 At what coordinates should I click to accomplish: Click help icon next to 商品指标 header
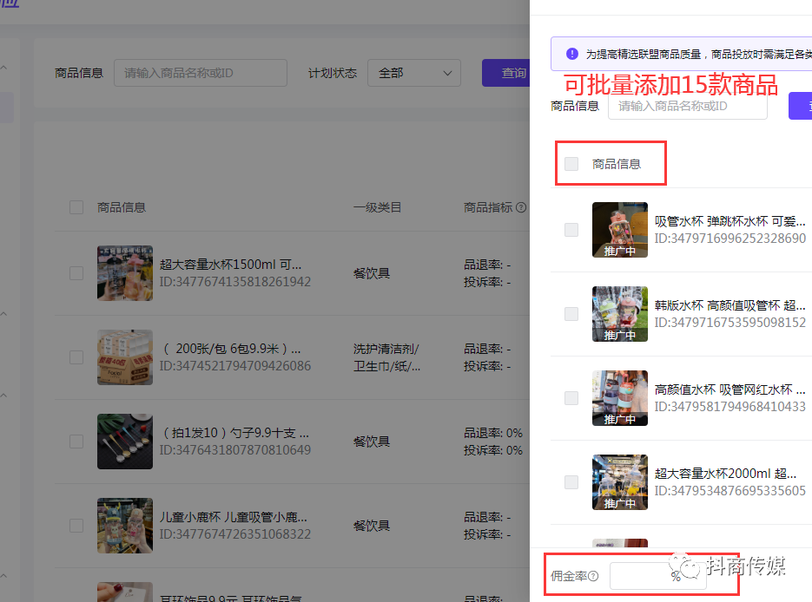coord(521,208)
